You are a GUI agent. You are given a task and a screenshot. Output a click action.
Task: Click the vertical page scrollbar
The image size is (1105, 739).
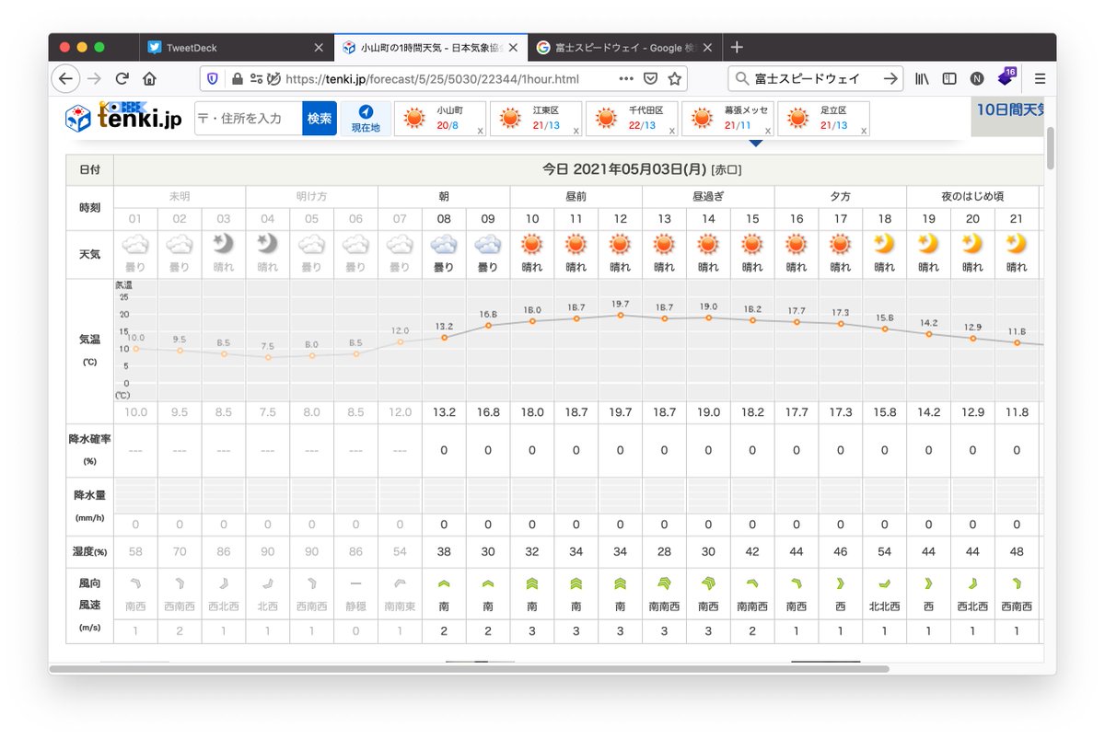coord(1050,148)
